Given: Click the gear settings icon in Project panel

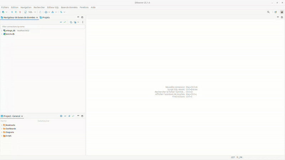Looking at the screenshot, I should pyautogui.click(x=61, y=116).
